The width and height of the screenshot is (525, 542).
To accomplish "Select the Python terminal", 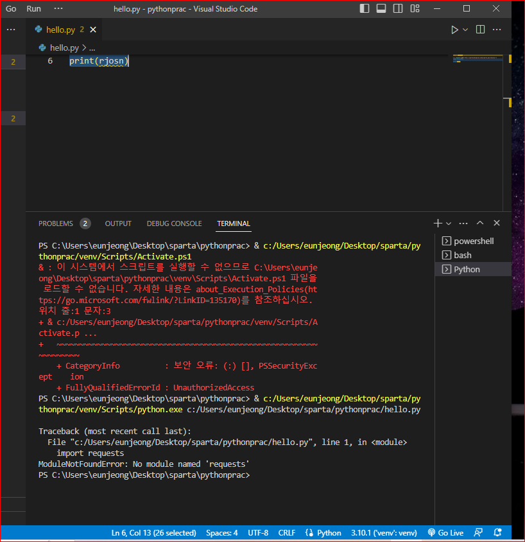I will pyautogui.click(x=473, y=269).
